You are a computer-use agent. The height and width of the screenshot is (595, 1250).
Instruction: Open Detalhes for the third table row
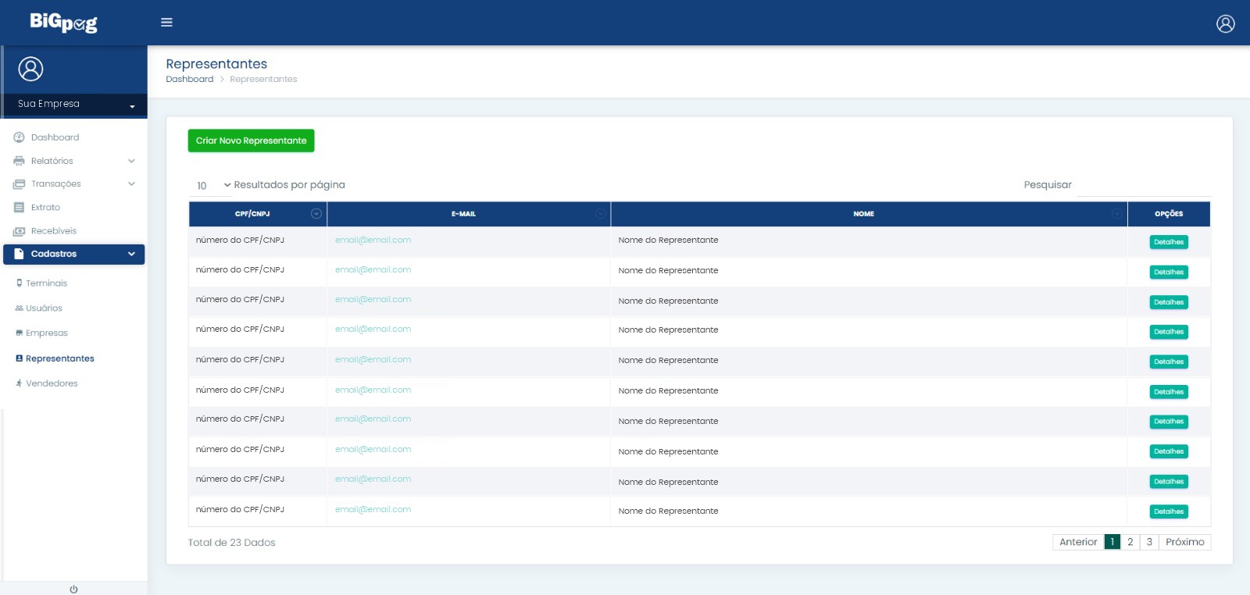click(1169, 302)
